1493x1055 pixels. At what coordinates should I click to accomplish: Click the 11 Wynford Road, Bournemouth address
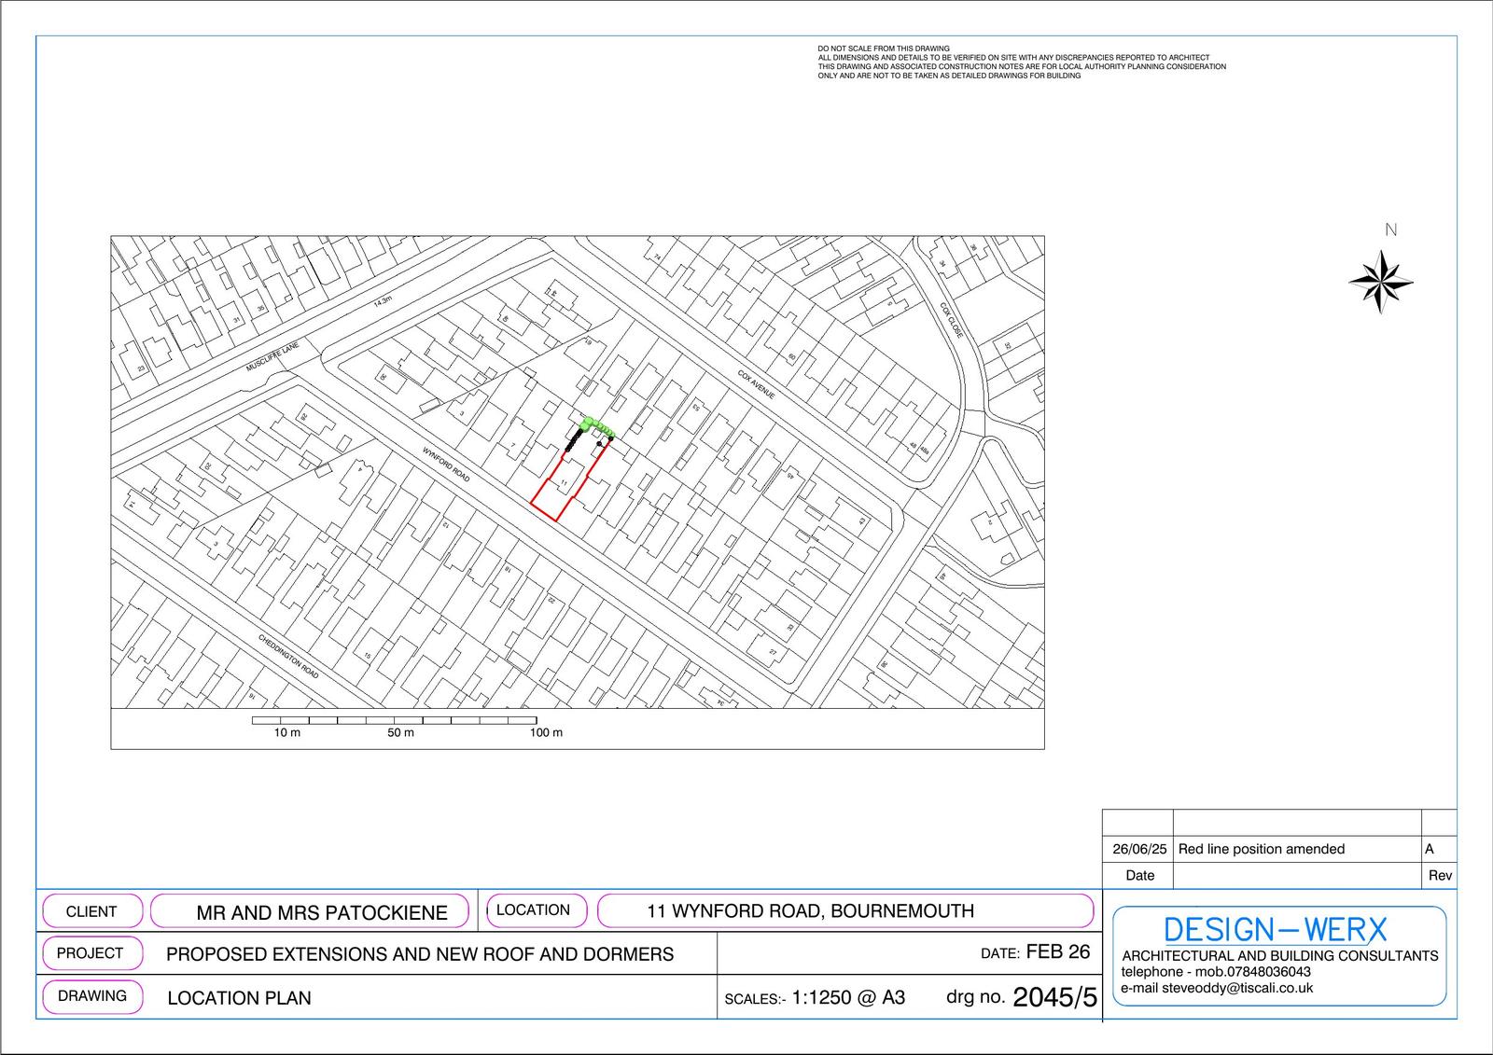point(810,910)
